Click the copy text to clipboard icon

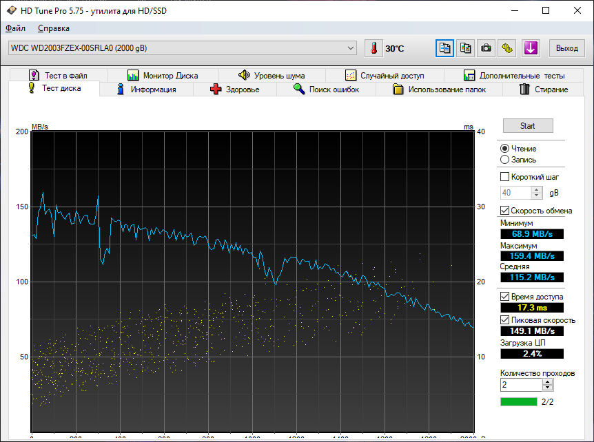tap(444, 48)
